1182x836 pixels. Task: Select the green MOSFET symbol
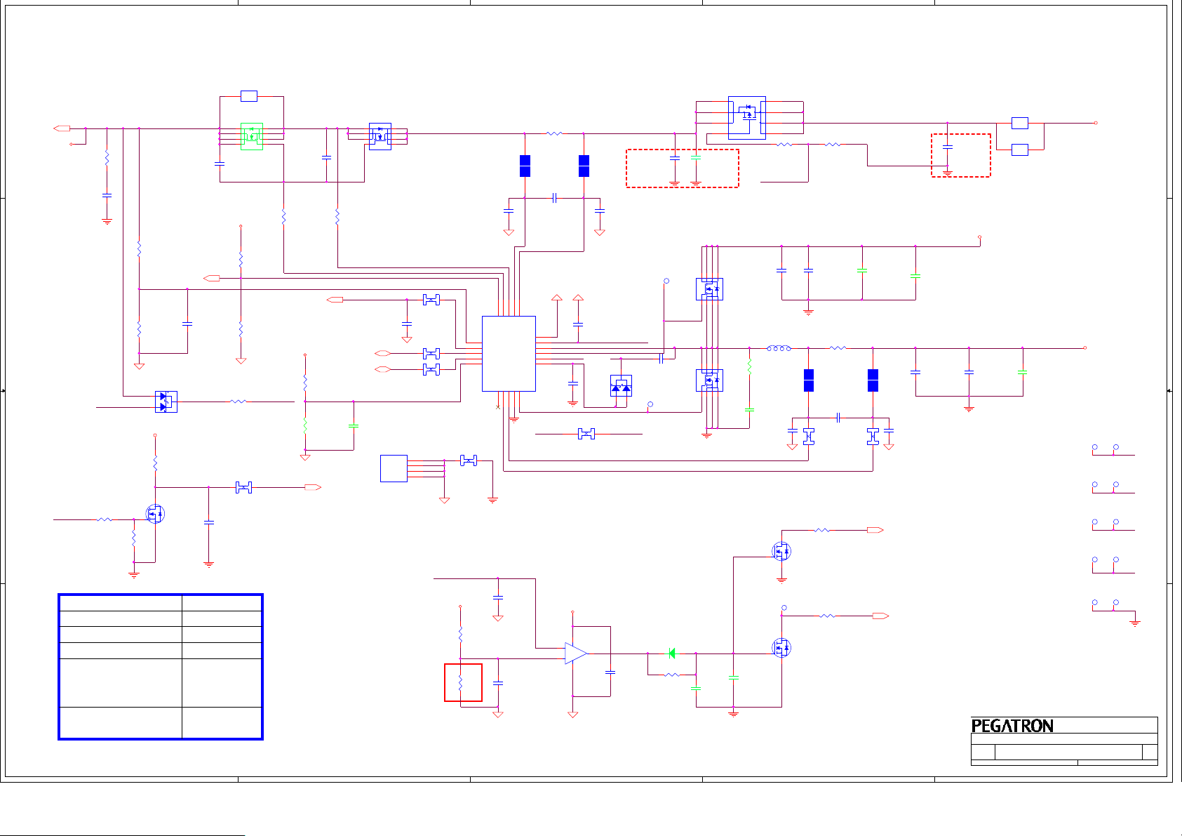coord(252,136)
